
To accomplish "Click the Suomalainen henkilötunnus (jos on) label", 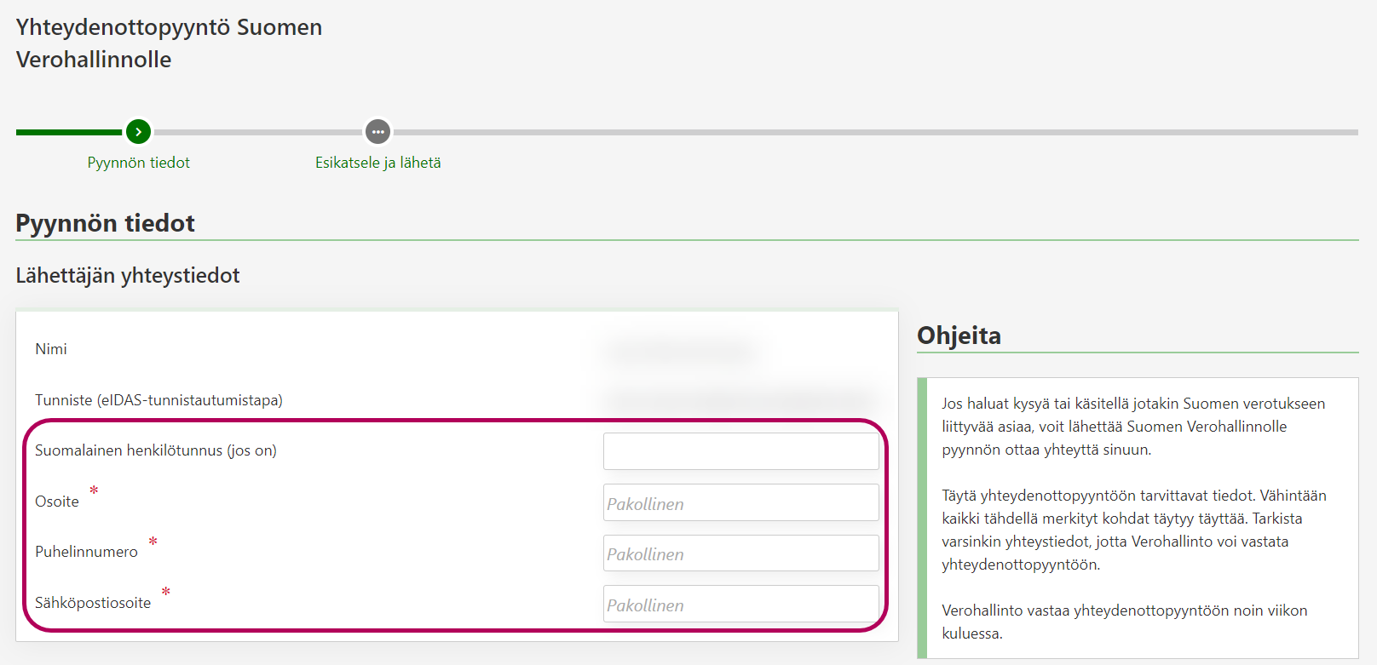I will pos(156,450).
